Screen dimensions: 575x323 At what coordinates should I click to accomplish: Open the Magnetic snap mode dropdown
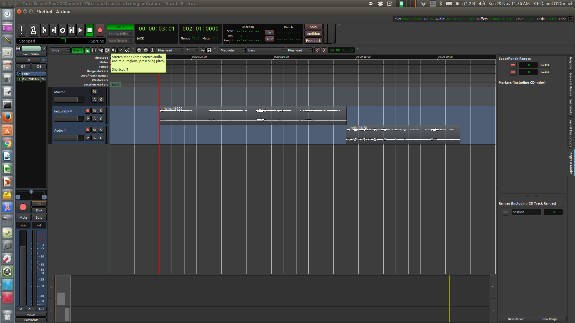pyautogui.click(x=232, y=50)
